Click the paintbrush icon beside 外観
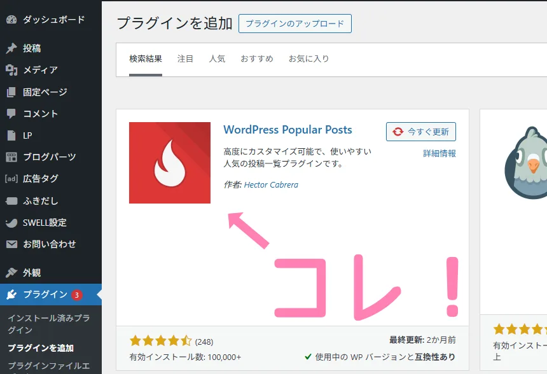Screen dimensions: 547x374 tap(11, 272)
